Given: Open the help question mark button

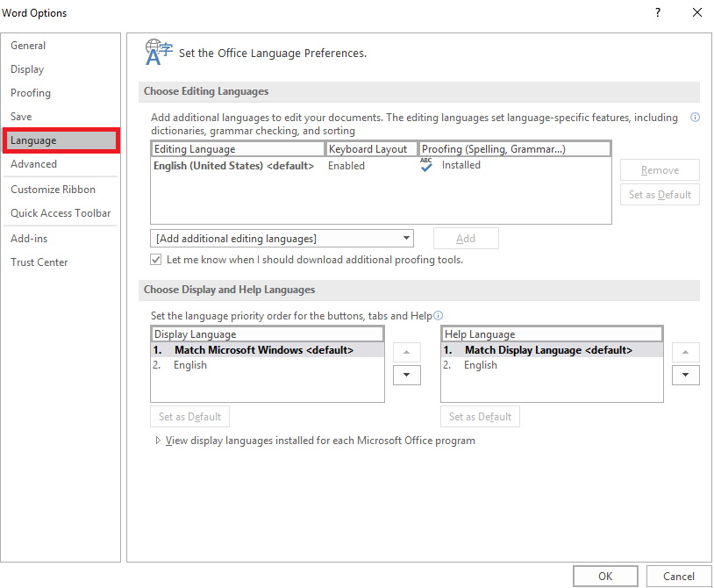Looking at the screenshot, I should pos(658,13).
